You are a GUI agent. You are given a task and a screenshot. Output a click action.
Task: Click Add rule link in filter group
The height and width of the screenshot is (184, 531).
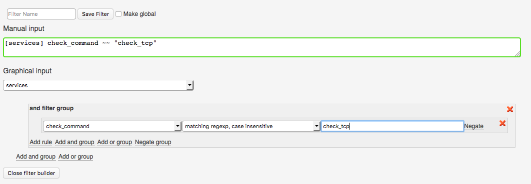[x=40, y=142]
